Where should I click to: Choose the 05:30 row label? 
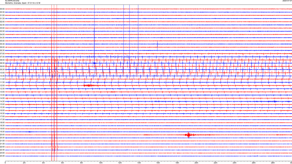pyautogui.click(x=2, y=44)
